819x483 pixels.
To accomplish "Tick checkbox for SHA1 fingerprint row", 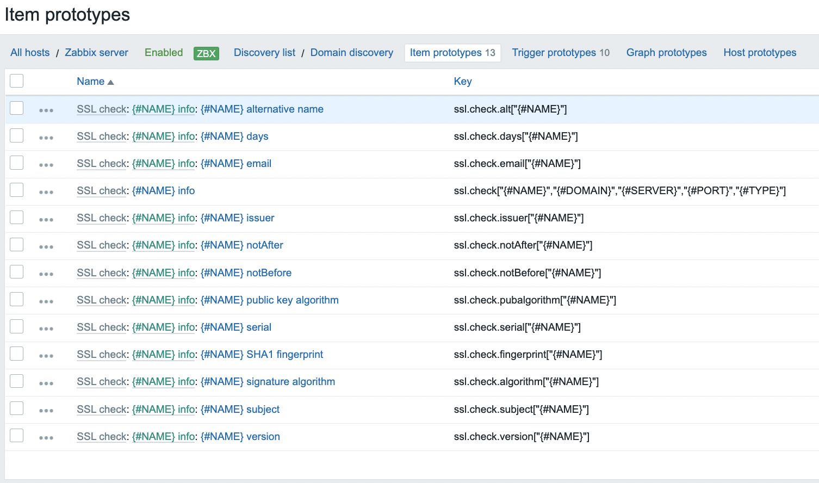I will [x=17, y=354].
